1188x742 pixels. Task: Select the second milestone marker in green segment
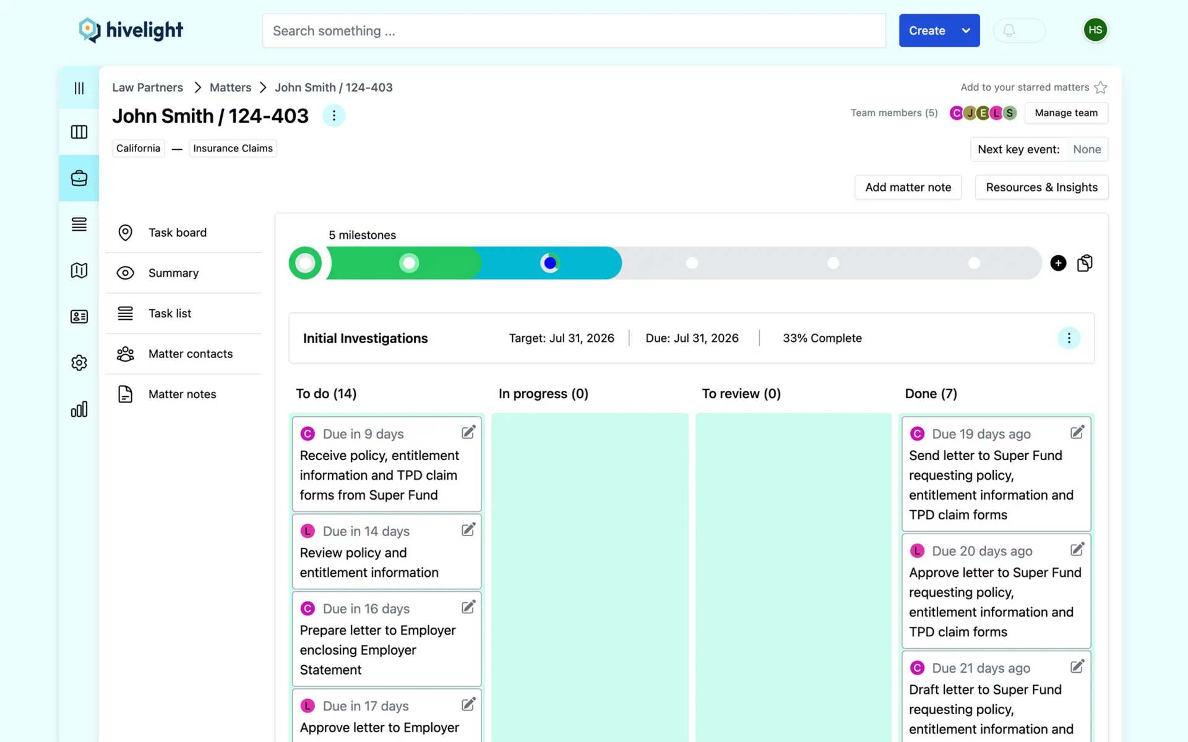tap(409, 263)
